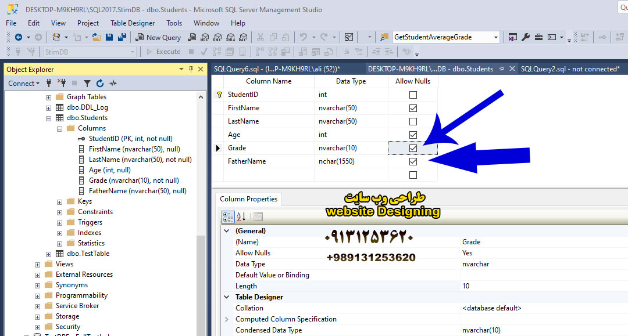
Task: Click the wrench Properties Window toolbar icon
Action: pos(526,37)
